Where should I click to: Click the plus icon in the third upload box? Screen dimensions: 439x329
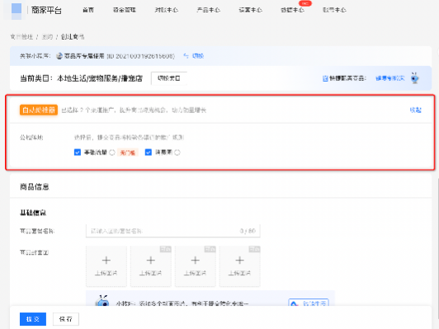195,261
